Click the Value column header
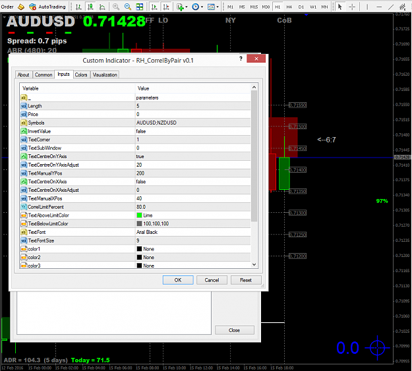The height and width of the screenshot is (371, 412). [193, 88]
